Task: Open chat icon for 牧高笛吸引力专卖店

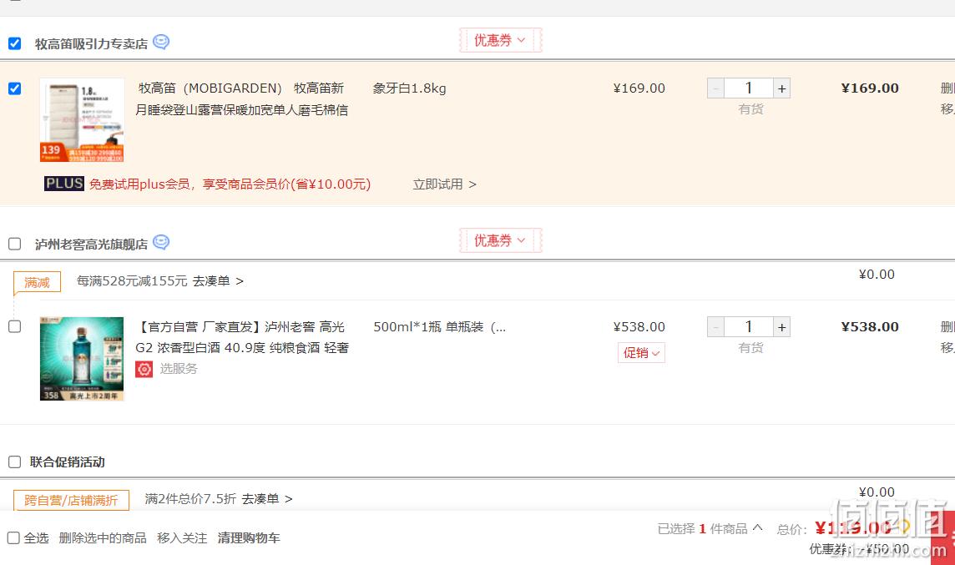Action: 161,42
